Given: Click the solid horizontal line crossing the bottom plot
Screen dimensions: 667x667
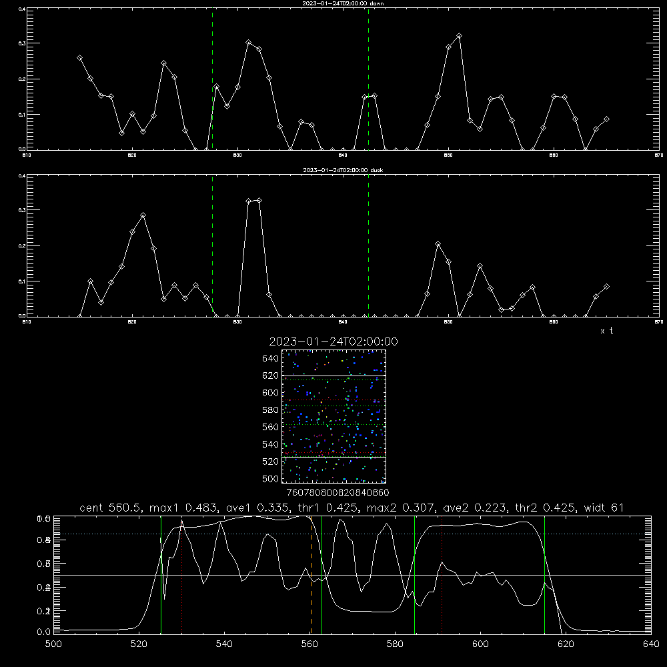Looking at the screenshot, I should 352,575.
